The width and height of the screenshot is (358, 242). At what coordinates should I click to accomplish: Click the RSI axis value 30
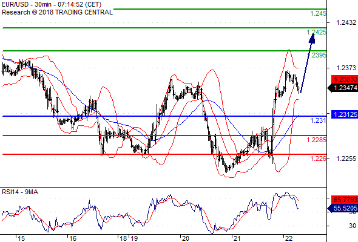pyautogui.click(x=353, y=226)
